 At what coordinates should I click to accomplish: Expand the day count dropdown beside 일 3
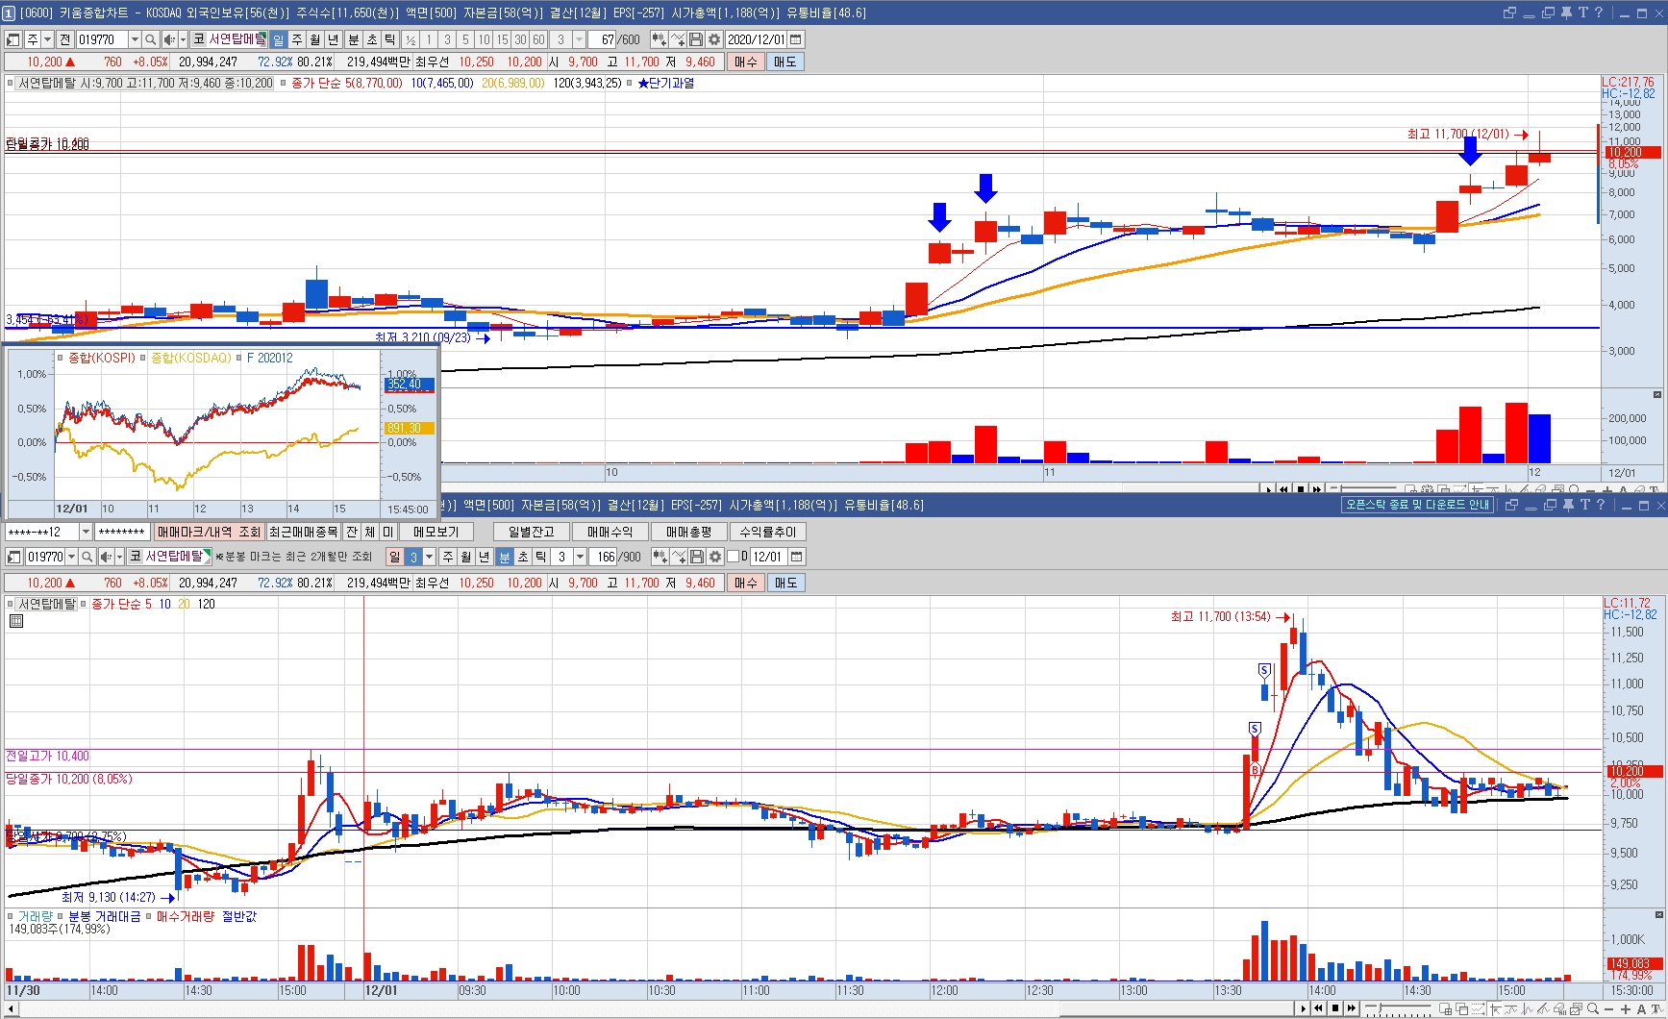(430, 557)
